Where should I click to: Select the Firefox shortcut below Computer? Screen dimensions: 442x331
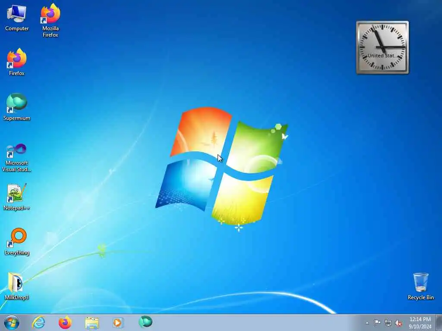pyautogui.click(x=17, y=62)
